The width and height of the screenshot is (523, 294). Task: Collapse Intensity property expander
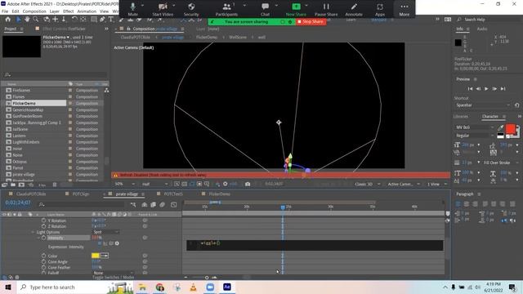click(x=38, y=238)
